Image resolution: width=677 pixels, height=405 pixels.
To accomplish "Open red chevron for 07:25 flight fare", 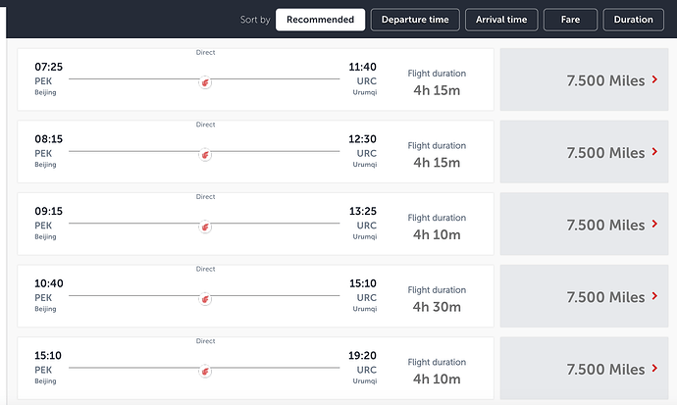I will coord(655,79).
